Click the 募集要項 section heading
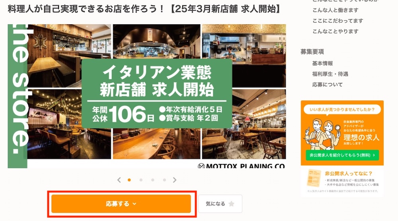Image resolution: width=398 pixels, height=221 pixels. (312, 52)
